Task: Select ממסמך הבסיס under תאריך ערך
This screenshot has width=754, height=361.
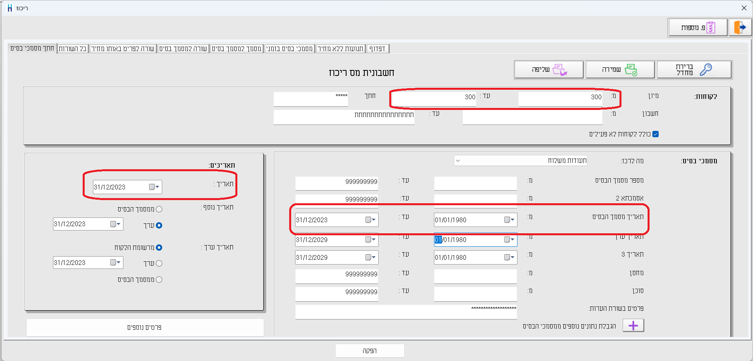Action: [159, 280]
